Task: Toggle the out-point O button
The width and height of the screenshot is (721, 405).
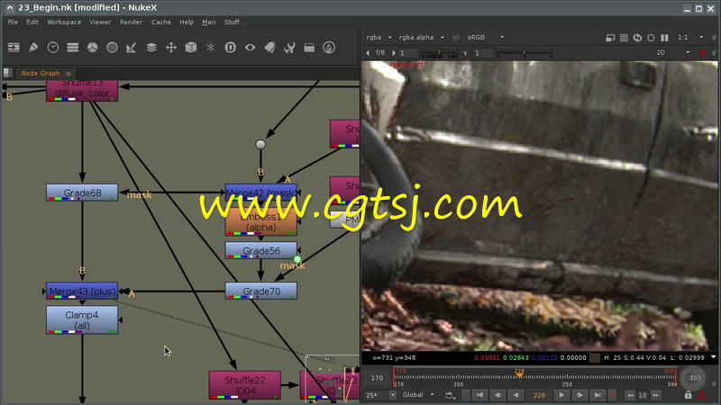Action: pos(612,395)
